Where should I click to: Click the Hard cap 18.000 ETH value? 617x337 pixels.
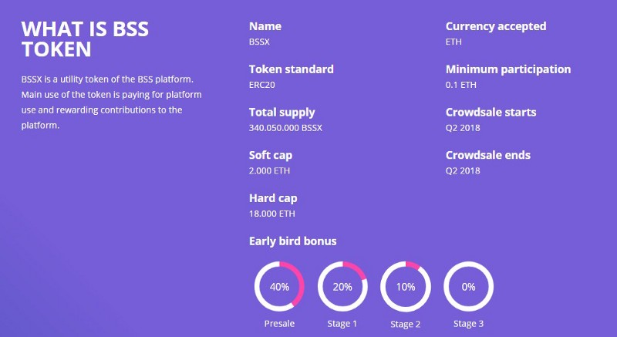pos(272,214)
